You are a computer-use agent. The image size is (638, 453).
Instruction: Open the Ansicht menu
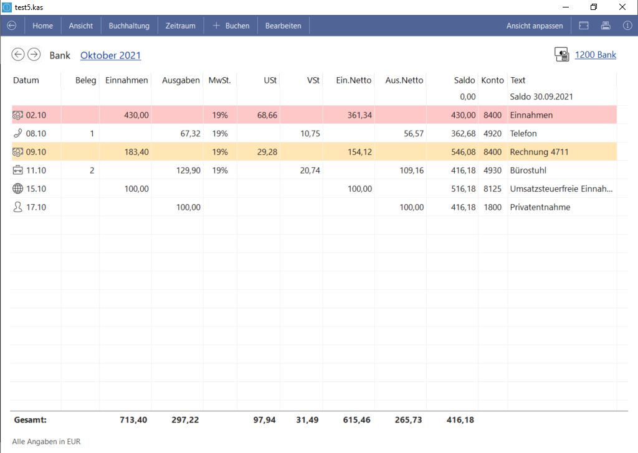tap(81, 26)
